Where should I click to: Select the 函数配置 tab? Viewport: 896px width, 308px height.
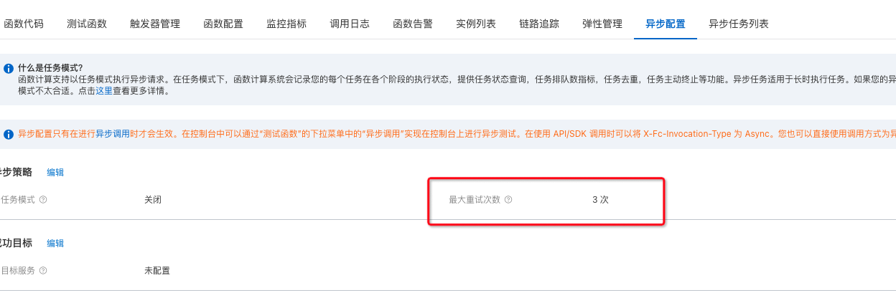(x=223, y=24)
